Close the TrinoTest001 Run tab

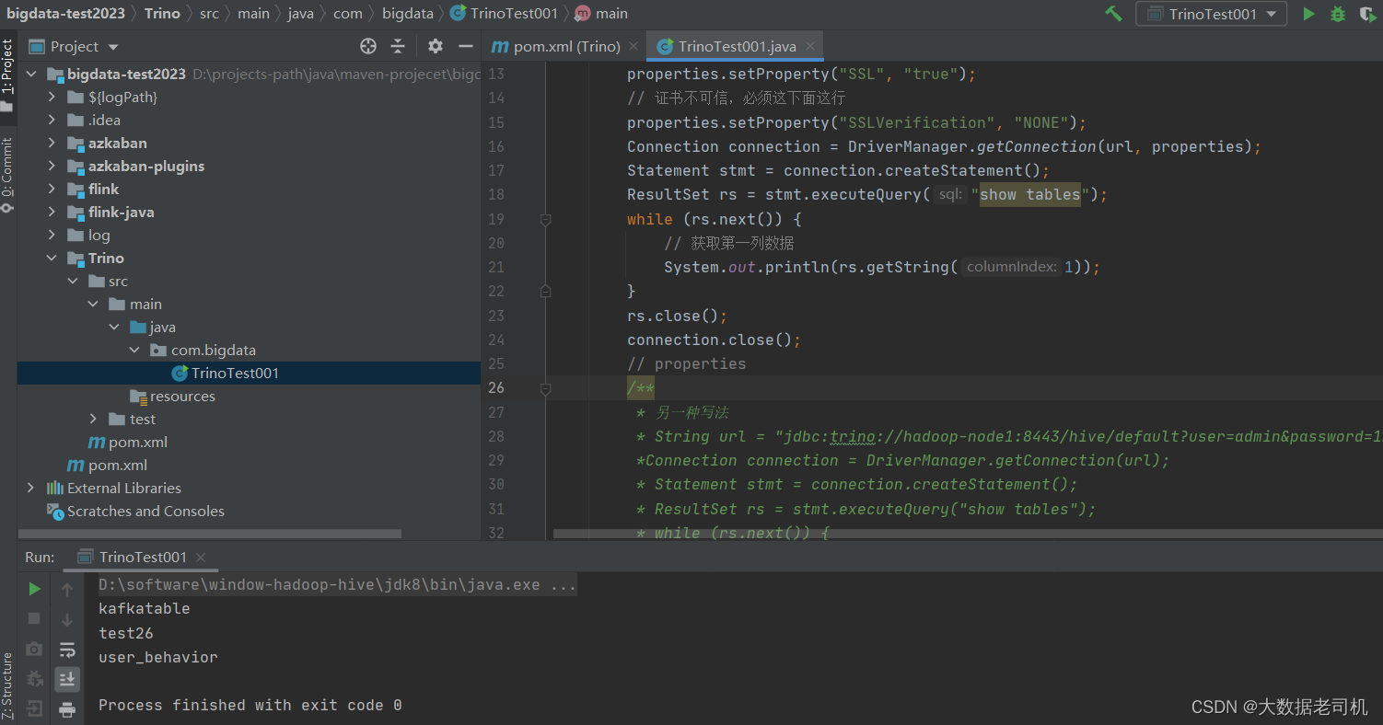coord(201,557)
